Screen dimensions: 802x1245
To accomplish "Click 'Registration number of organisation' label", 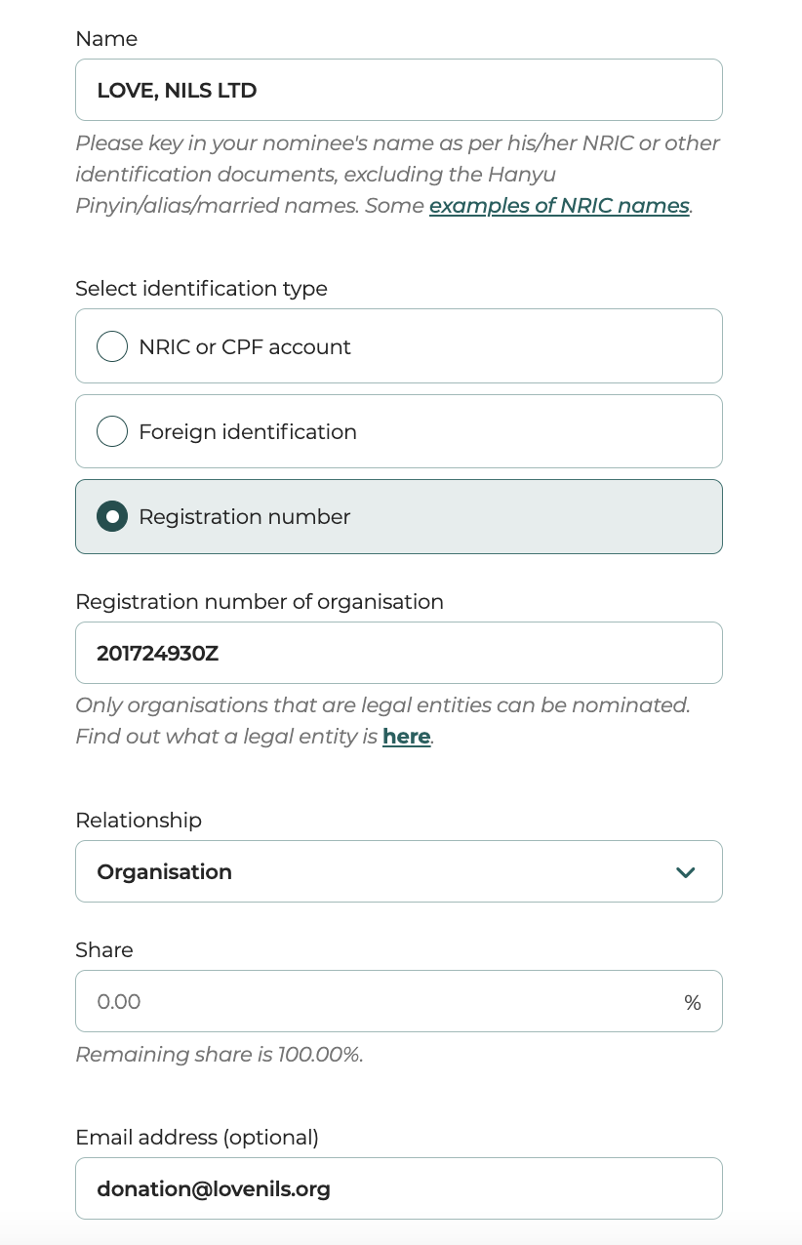I will [259, 601].
